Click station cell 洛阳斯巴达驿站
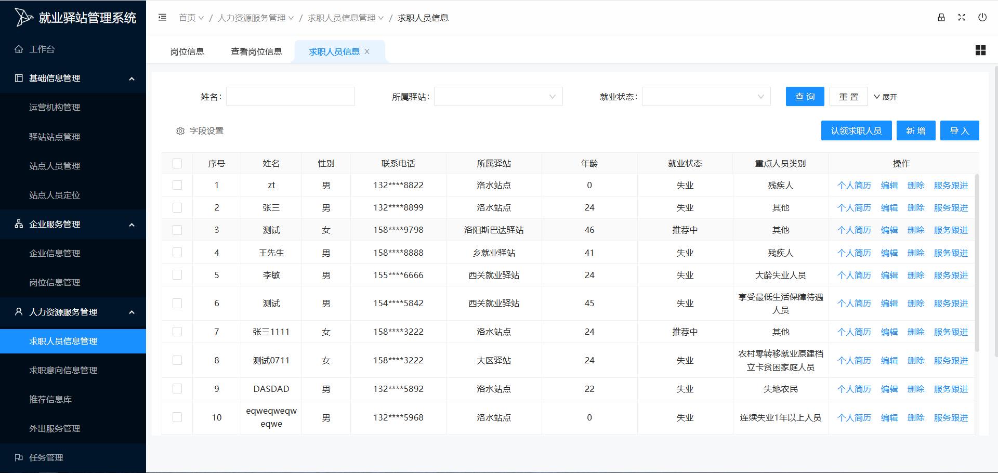This screenshot has height=473, width=998. pyautogui.click(x=494, y=230)
